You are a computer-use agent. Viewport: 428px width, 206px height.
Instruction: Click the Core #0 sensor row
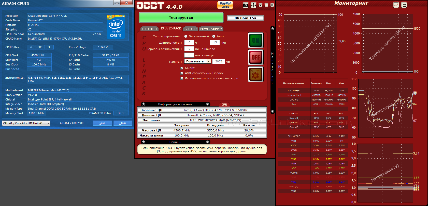(313, 113)
